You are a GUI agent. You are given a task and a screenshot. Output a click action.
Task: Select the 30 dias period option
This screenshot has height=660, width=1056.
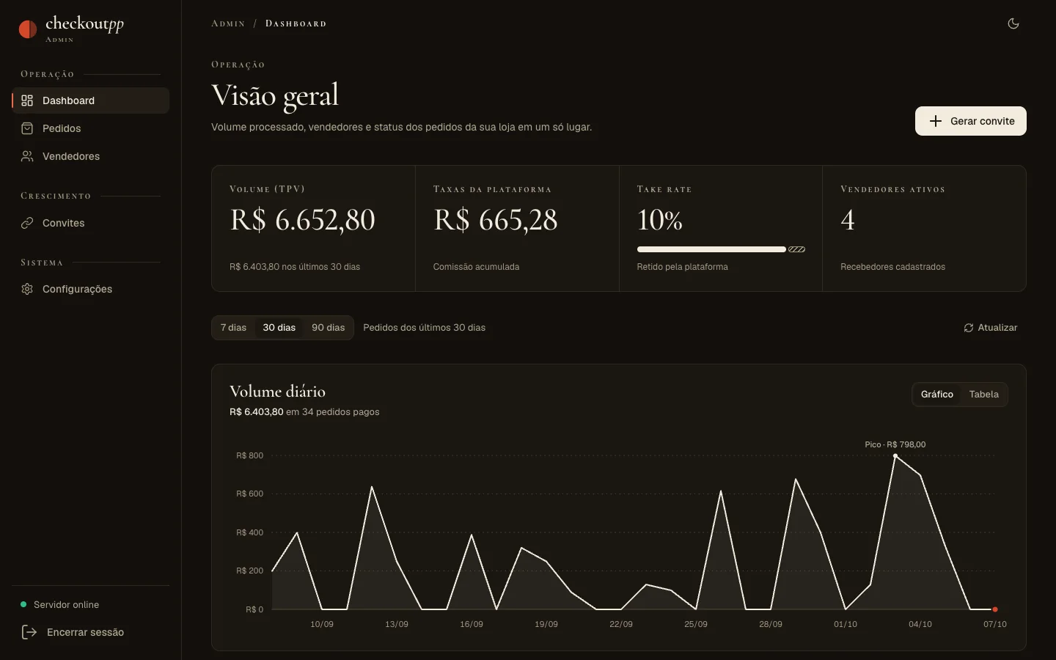tap(279, 328)
